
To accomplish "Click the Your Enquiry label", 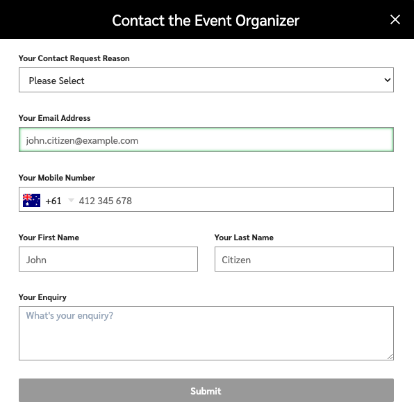I will coord(42,297).
